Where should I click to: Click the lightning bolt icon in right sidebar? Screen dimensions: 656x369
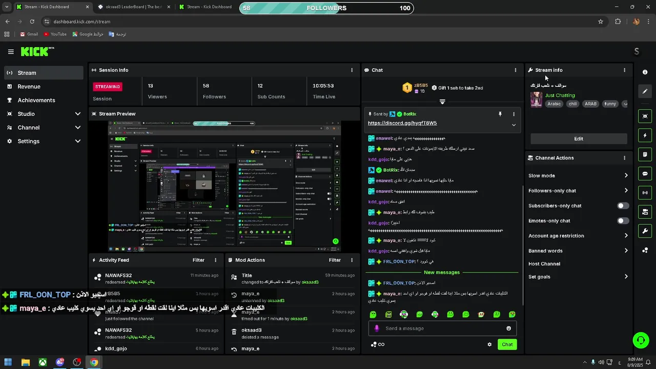[645, 135]
